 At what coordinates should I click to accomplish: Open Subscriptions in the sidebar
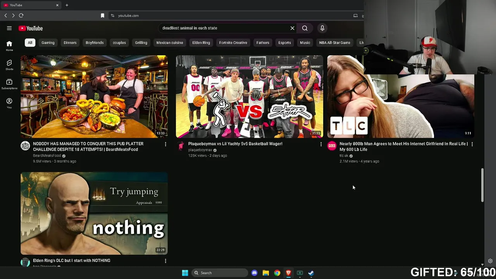[x=9, y=84]
